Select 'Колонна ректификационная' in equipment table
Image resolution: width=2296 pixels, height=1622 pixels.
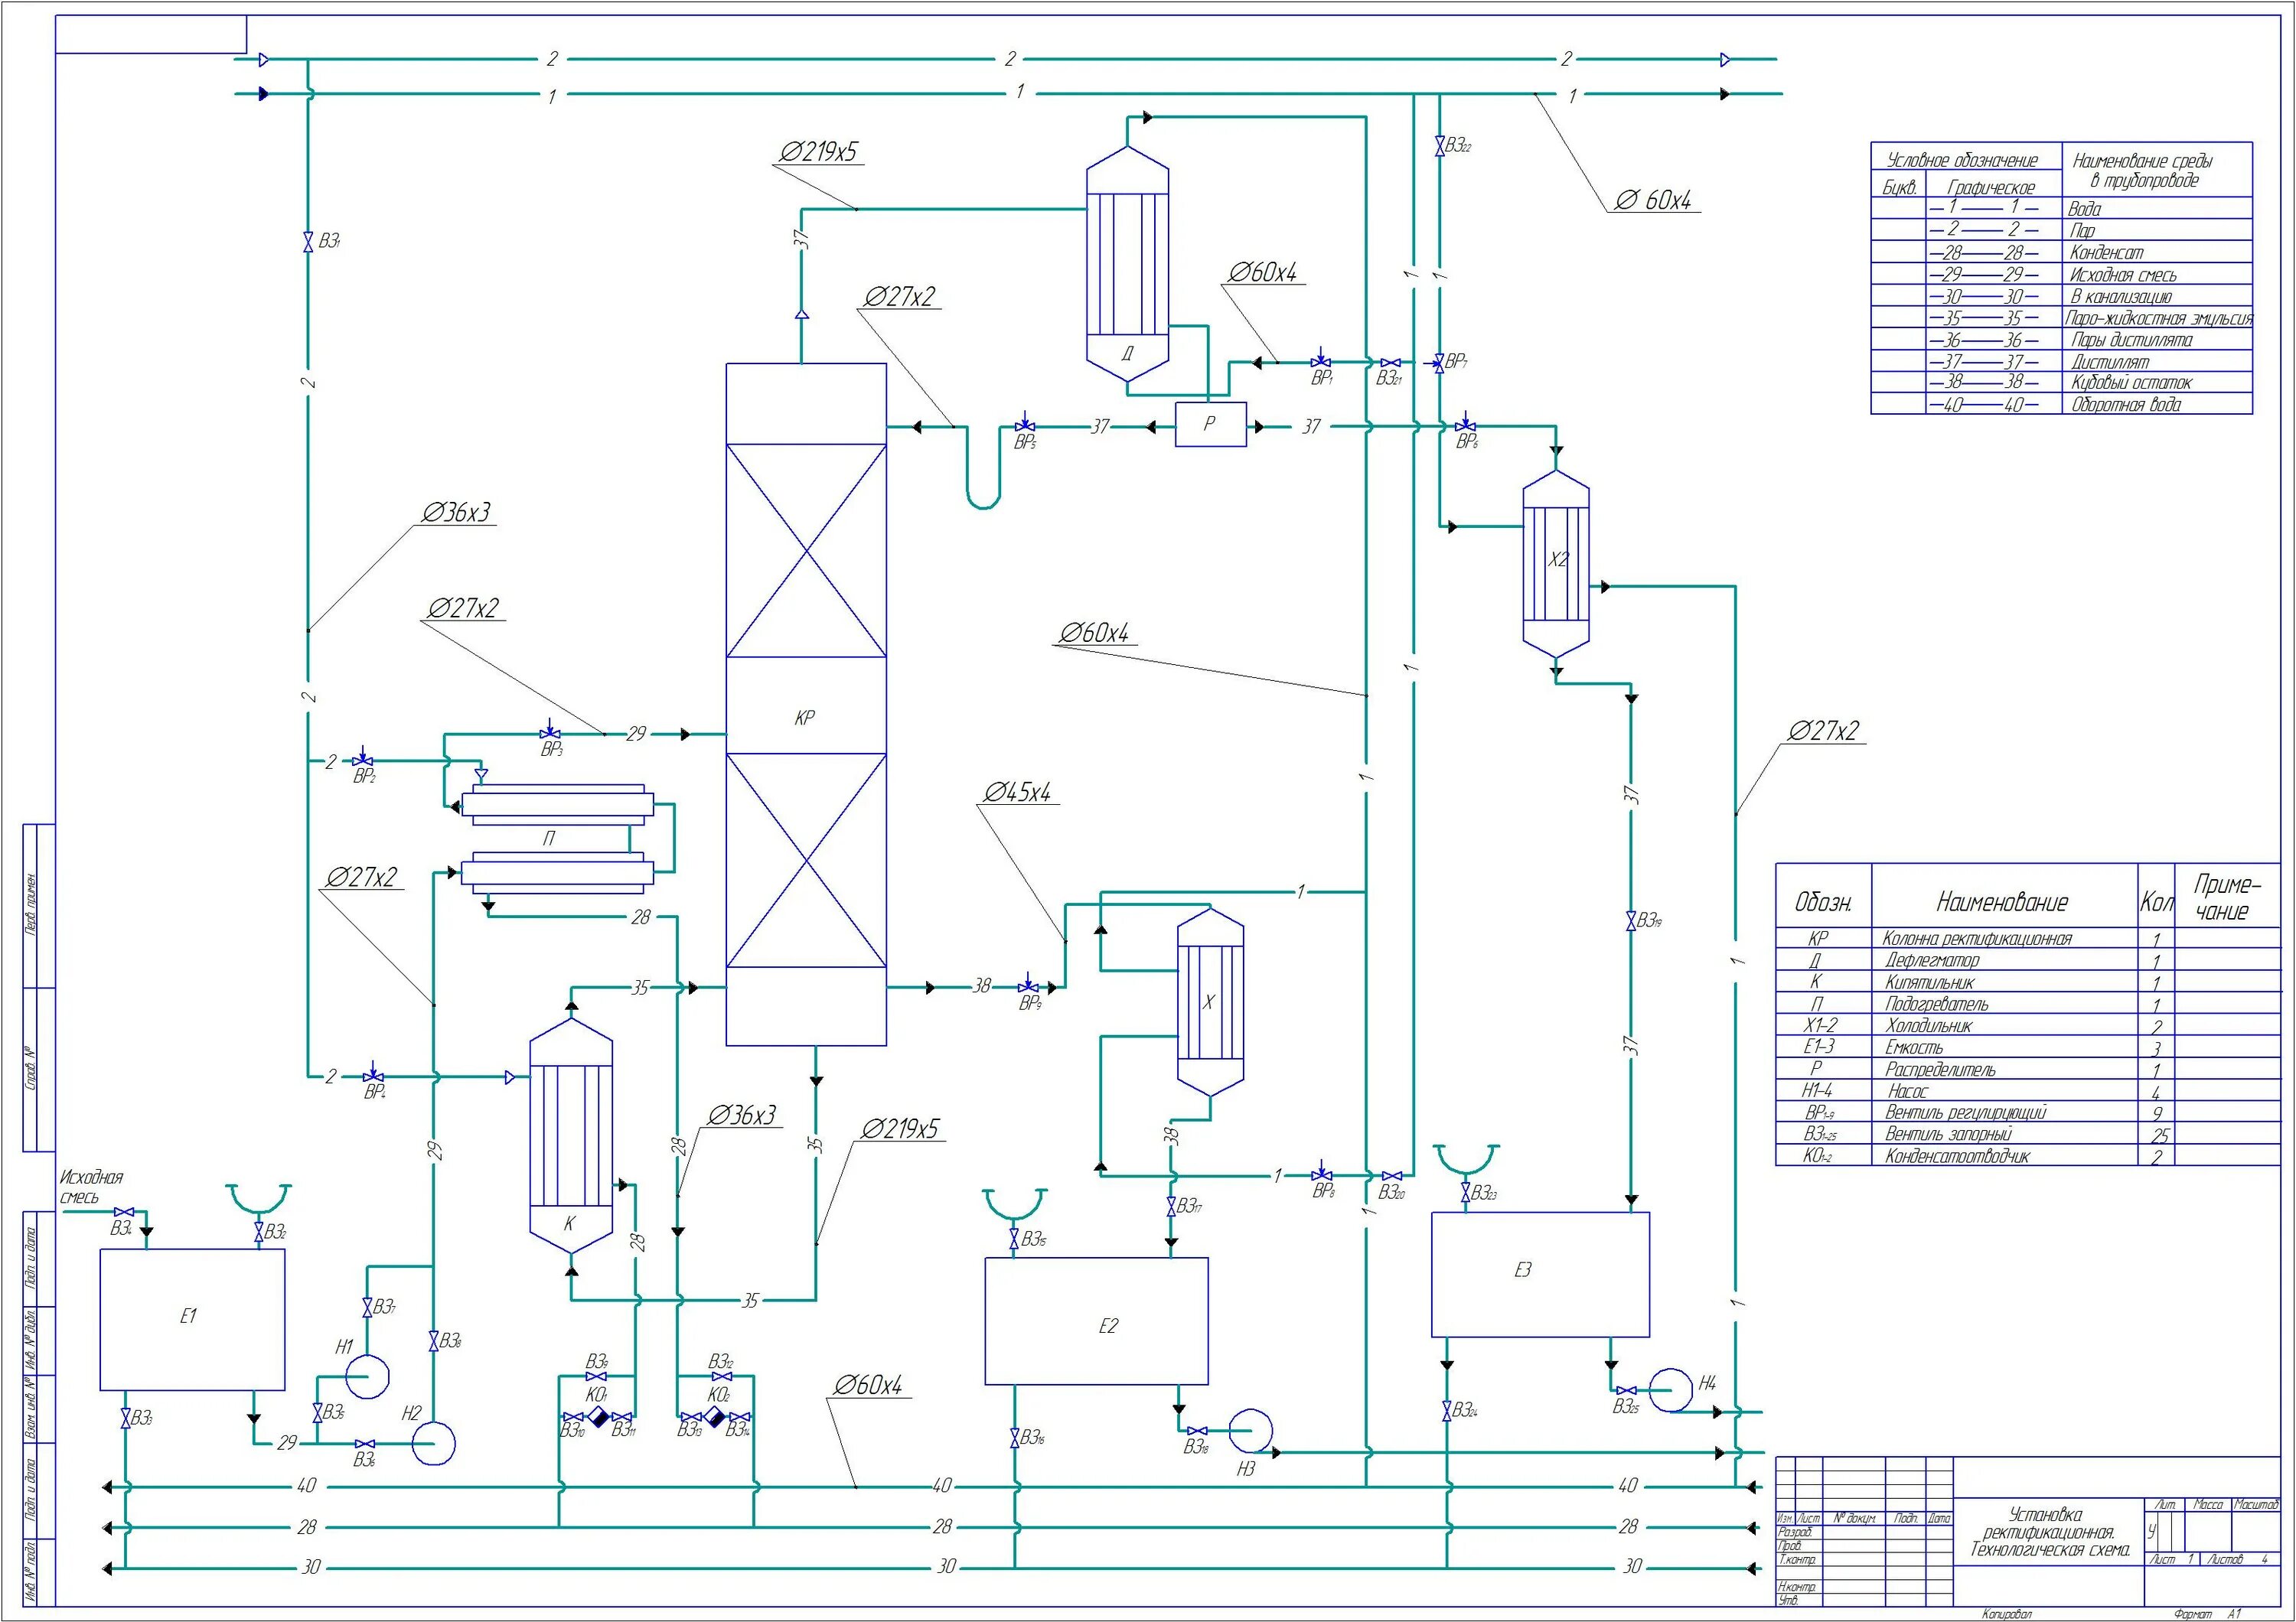coord(1977,939)
